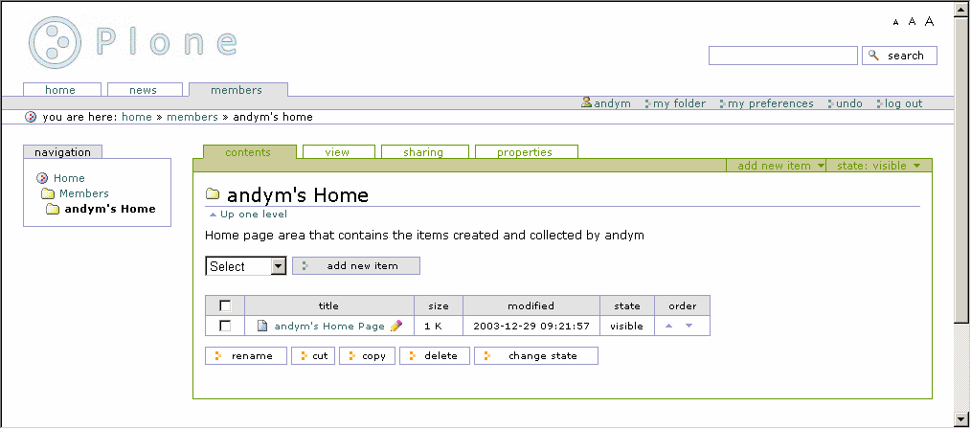Select the smallest text size A icon
The image size is (971, 429).
896,22
